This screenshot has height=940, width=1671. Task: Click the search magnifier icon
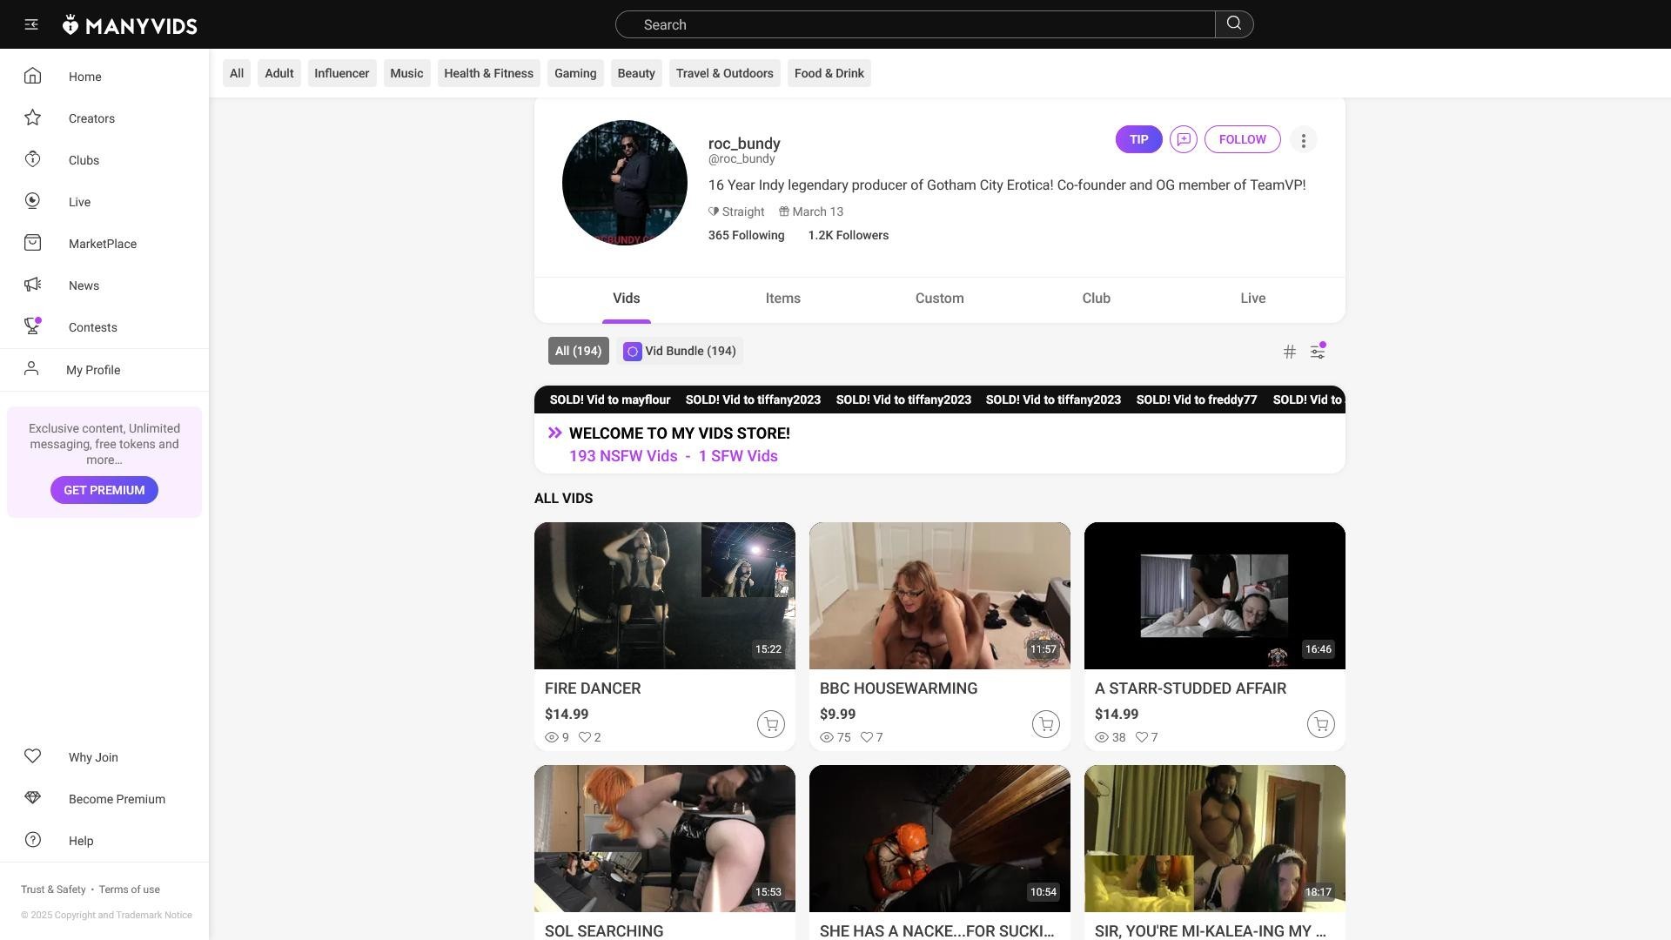(1234, 24)
